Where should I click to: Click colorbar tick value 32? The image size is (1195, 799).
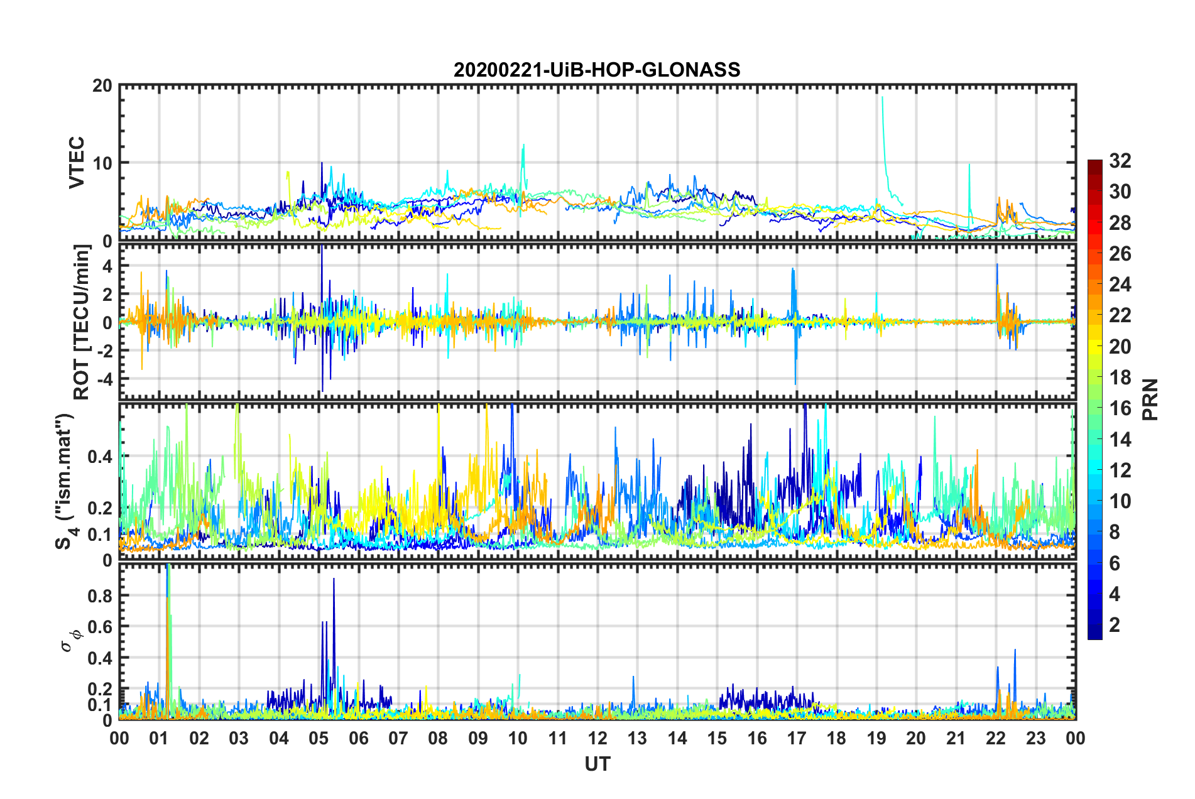pyautogui.click(x=1120, y=161)
